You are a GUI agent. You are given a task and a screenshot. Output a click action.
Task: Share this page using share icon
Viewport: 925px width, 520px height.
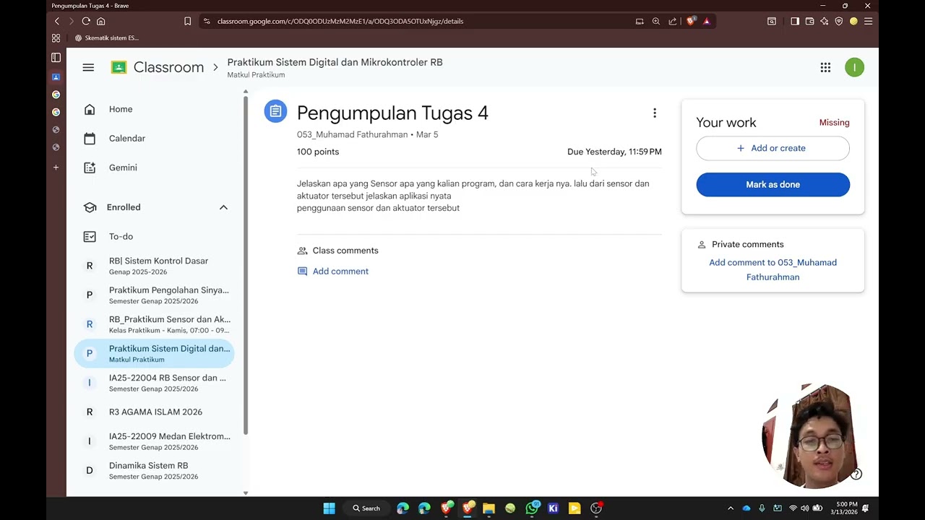[673, 21]
